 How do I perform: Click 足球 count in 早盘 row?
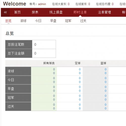click(x=80, y=87)
